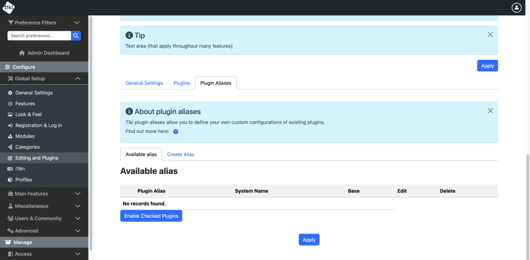Click the search magnifier button
The image size is (530, 260).
coord(76,35)
